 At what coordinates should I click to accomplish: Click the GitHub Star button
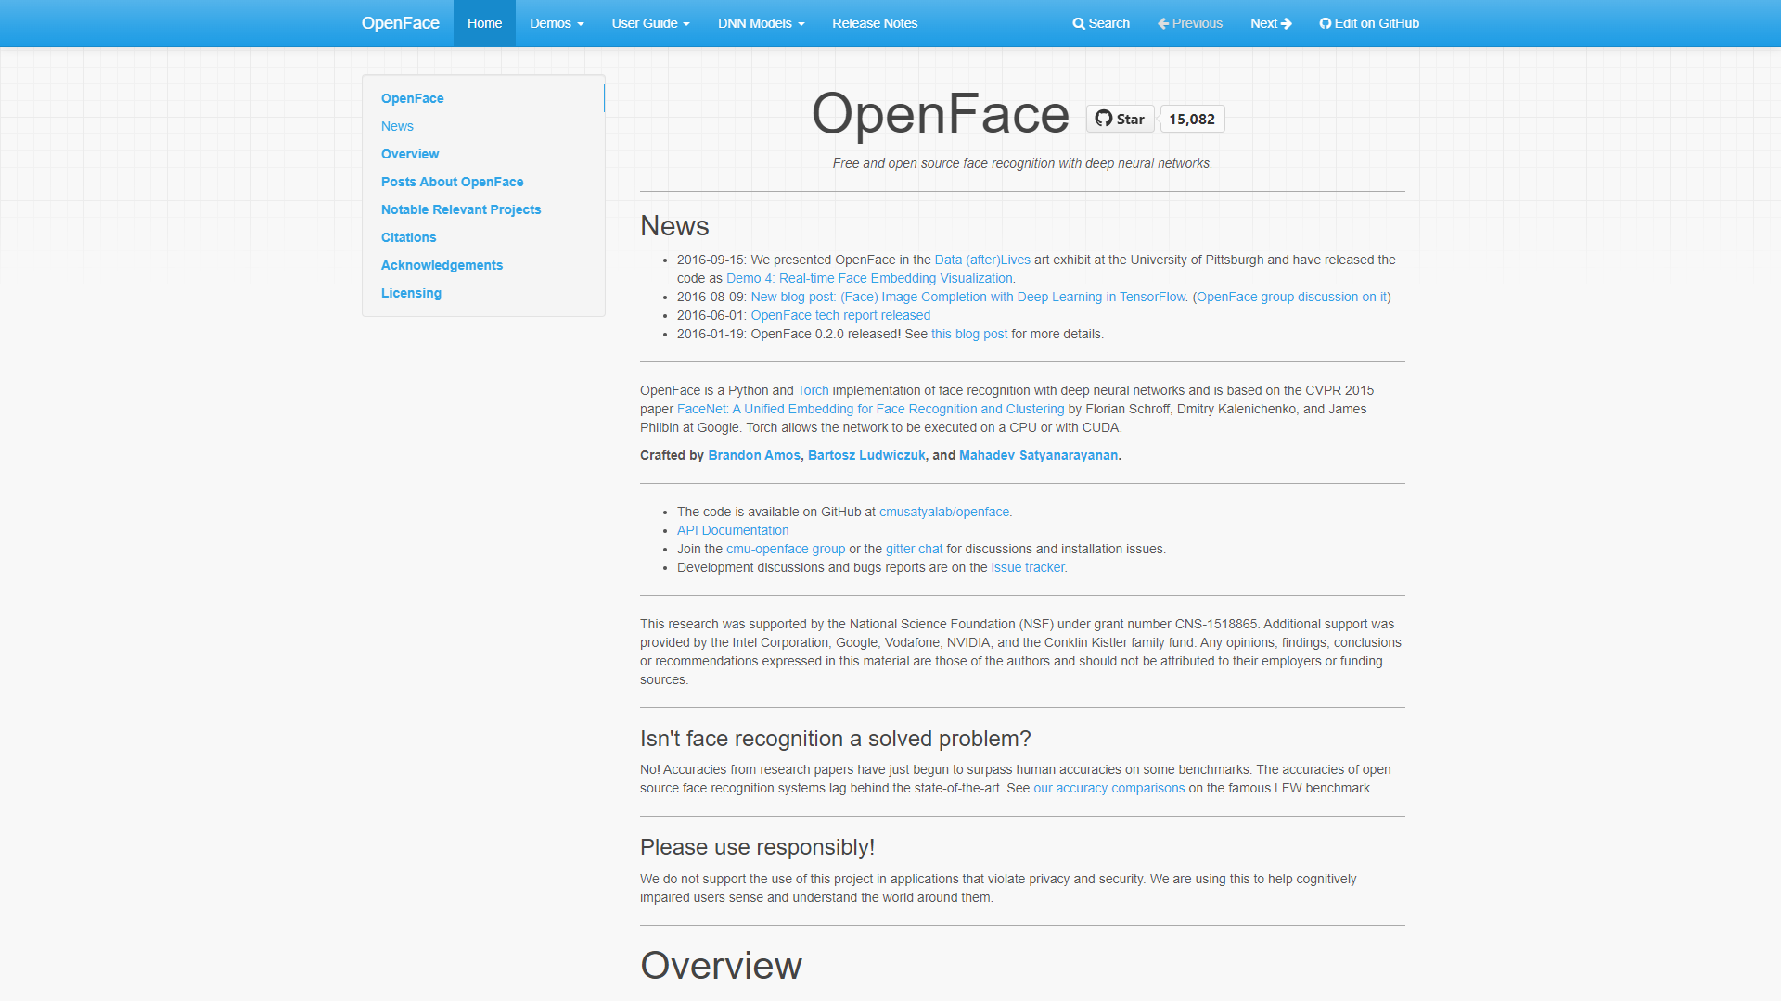1119,119
